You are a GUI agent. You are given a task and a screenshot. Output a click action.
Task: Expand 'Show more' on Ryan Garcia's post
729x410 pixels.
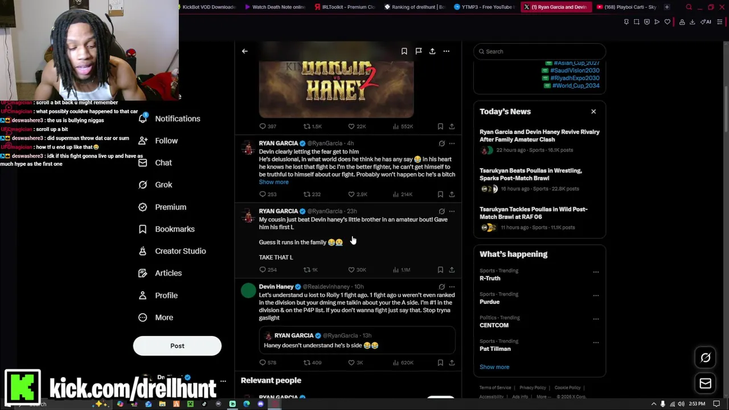coord(273,182)
